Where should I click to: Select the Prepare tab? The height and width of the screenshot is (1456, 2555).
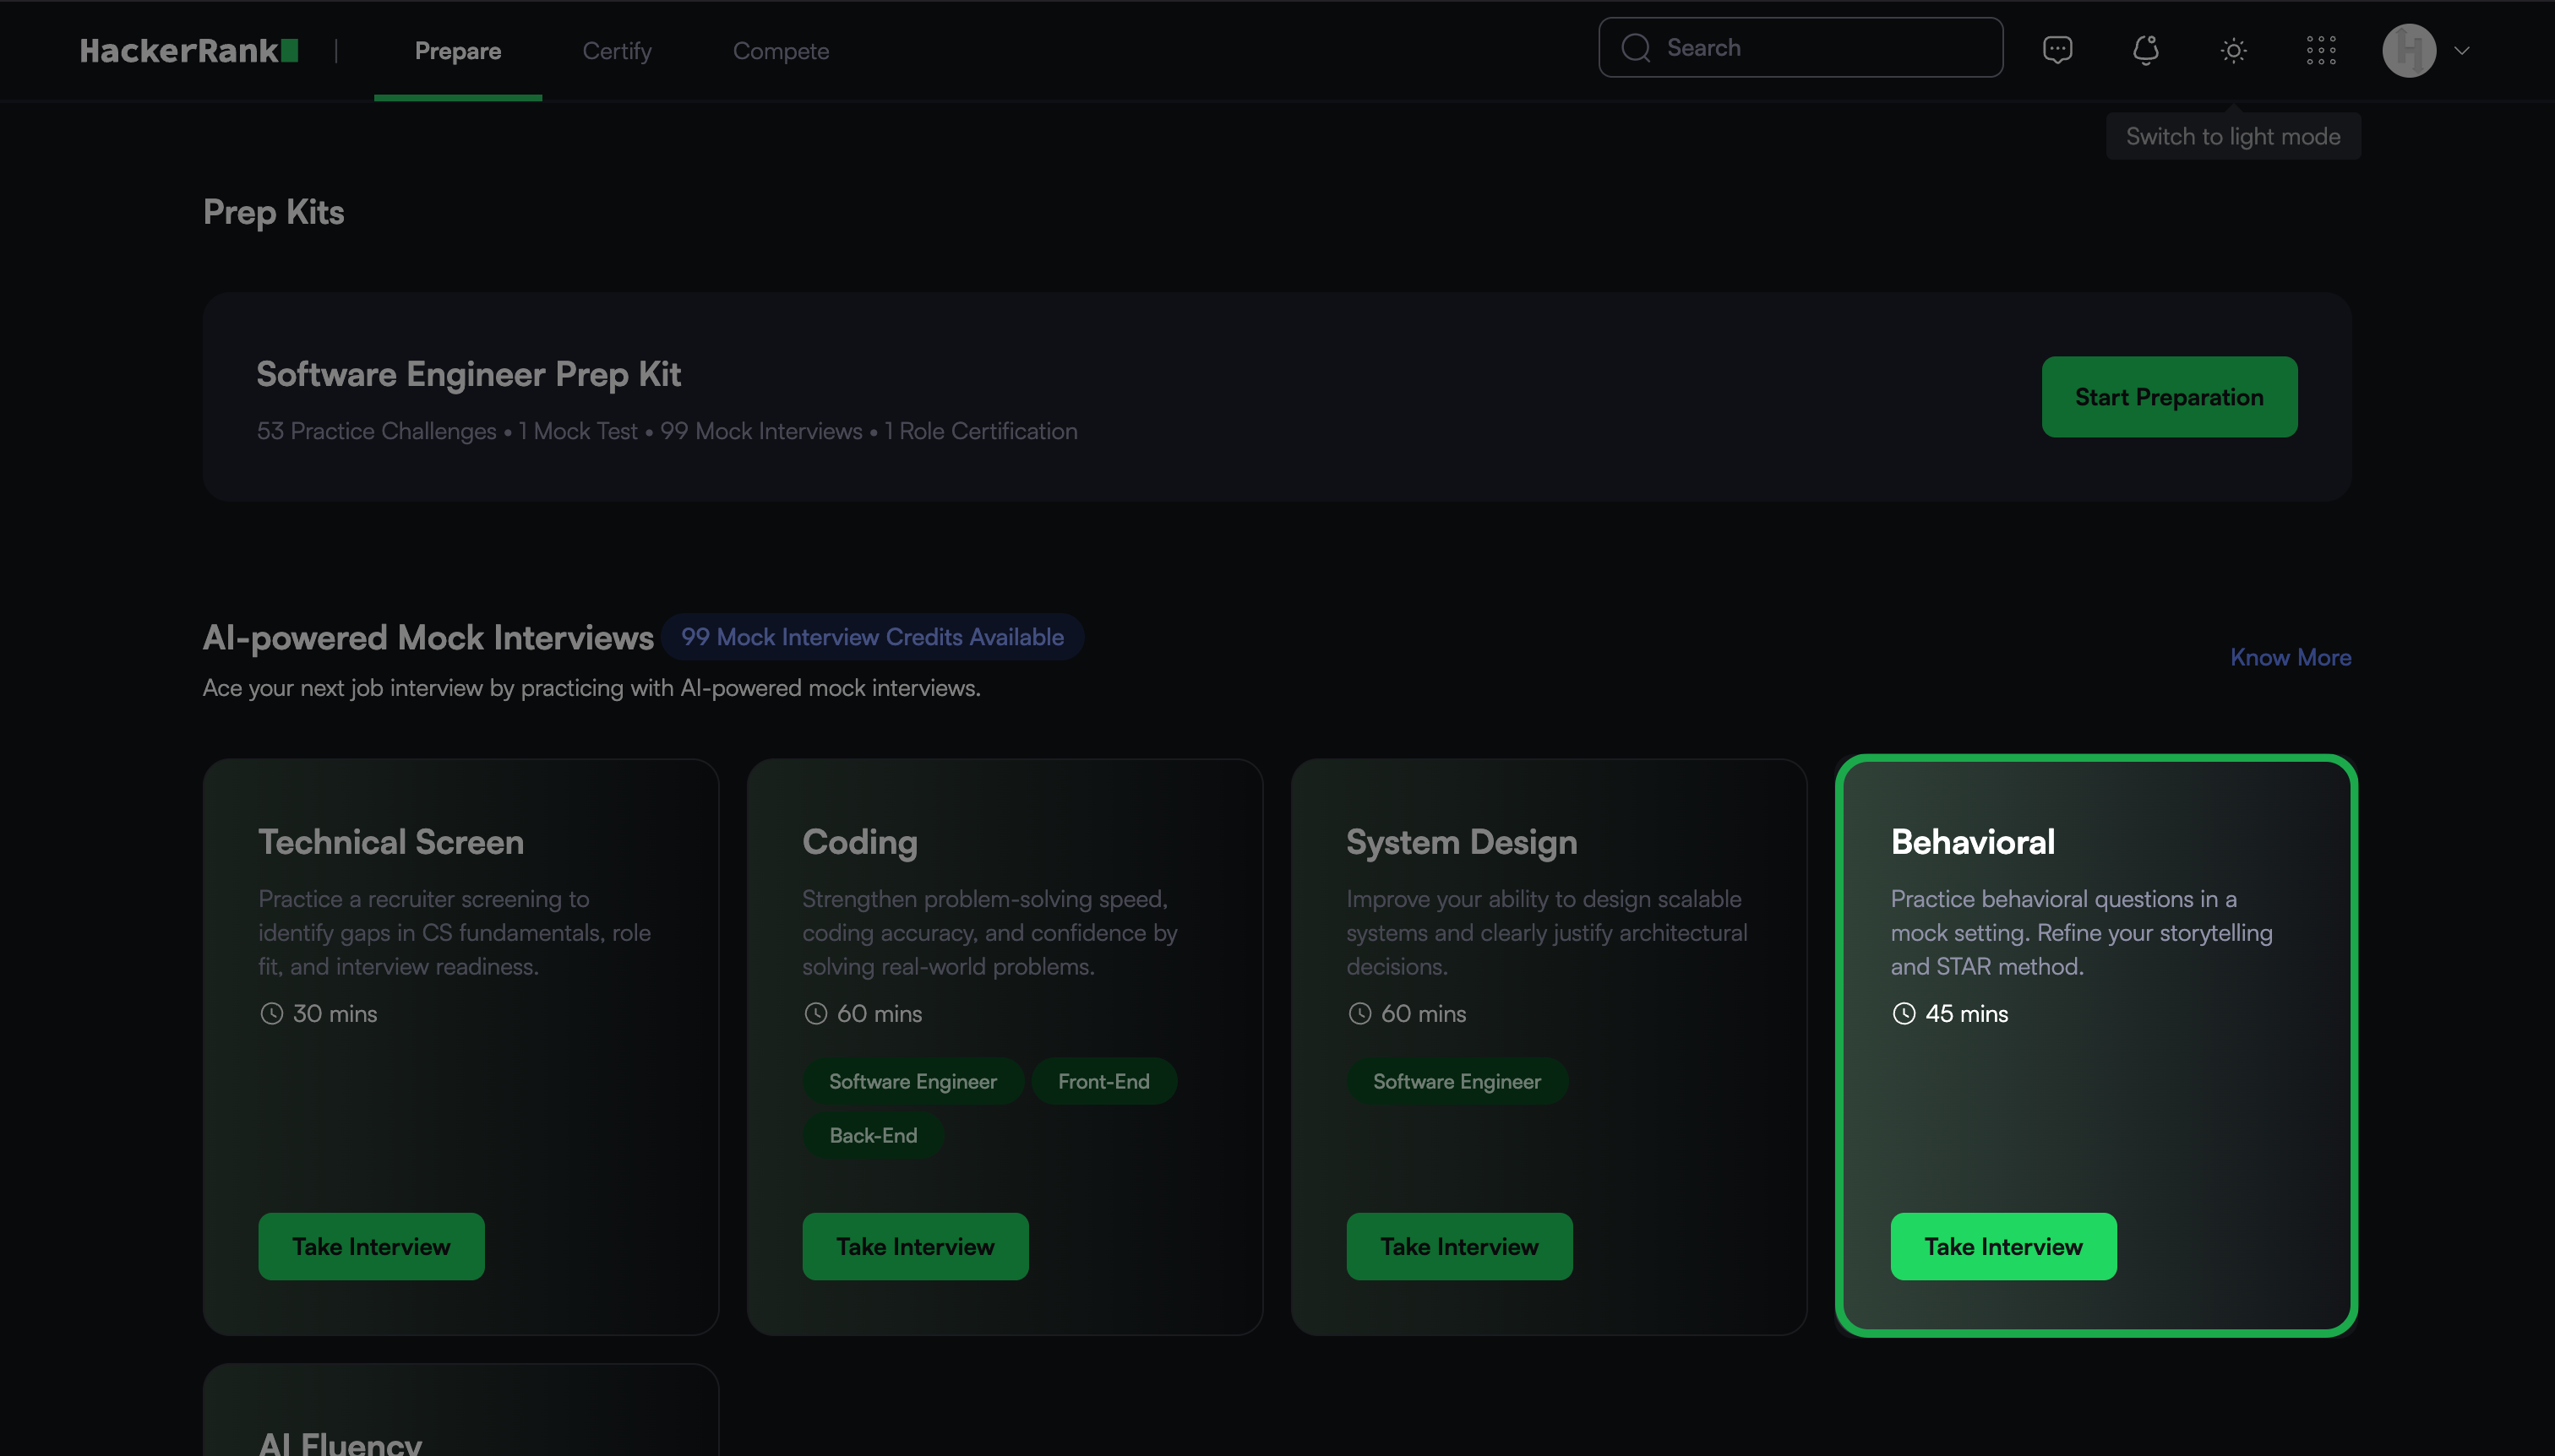(x=457, y=51)
